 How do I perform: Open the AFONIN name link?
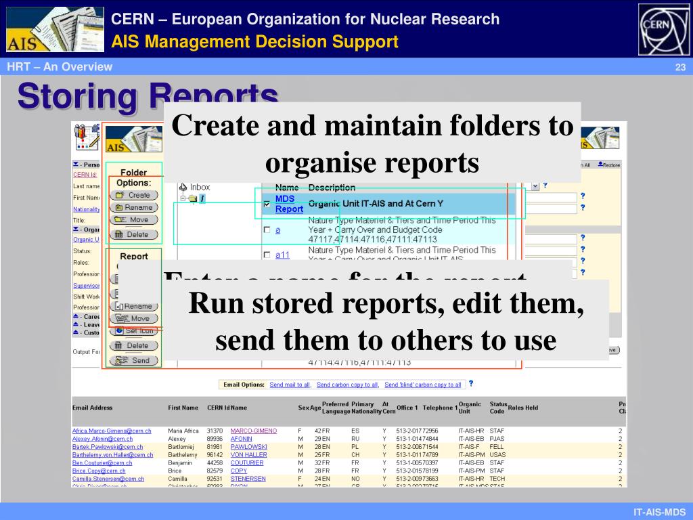242,439
